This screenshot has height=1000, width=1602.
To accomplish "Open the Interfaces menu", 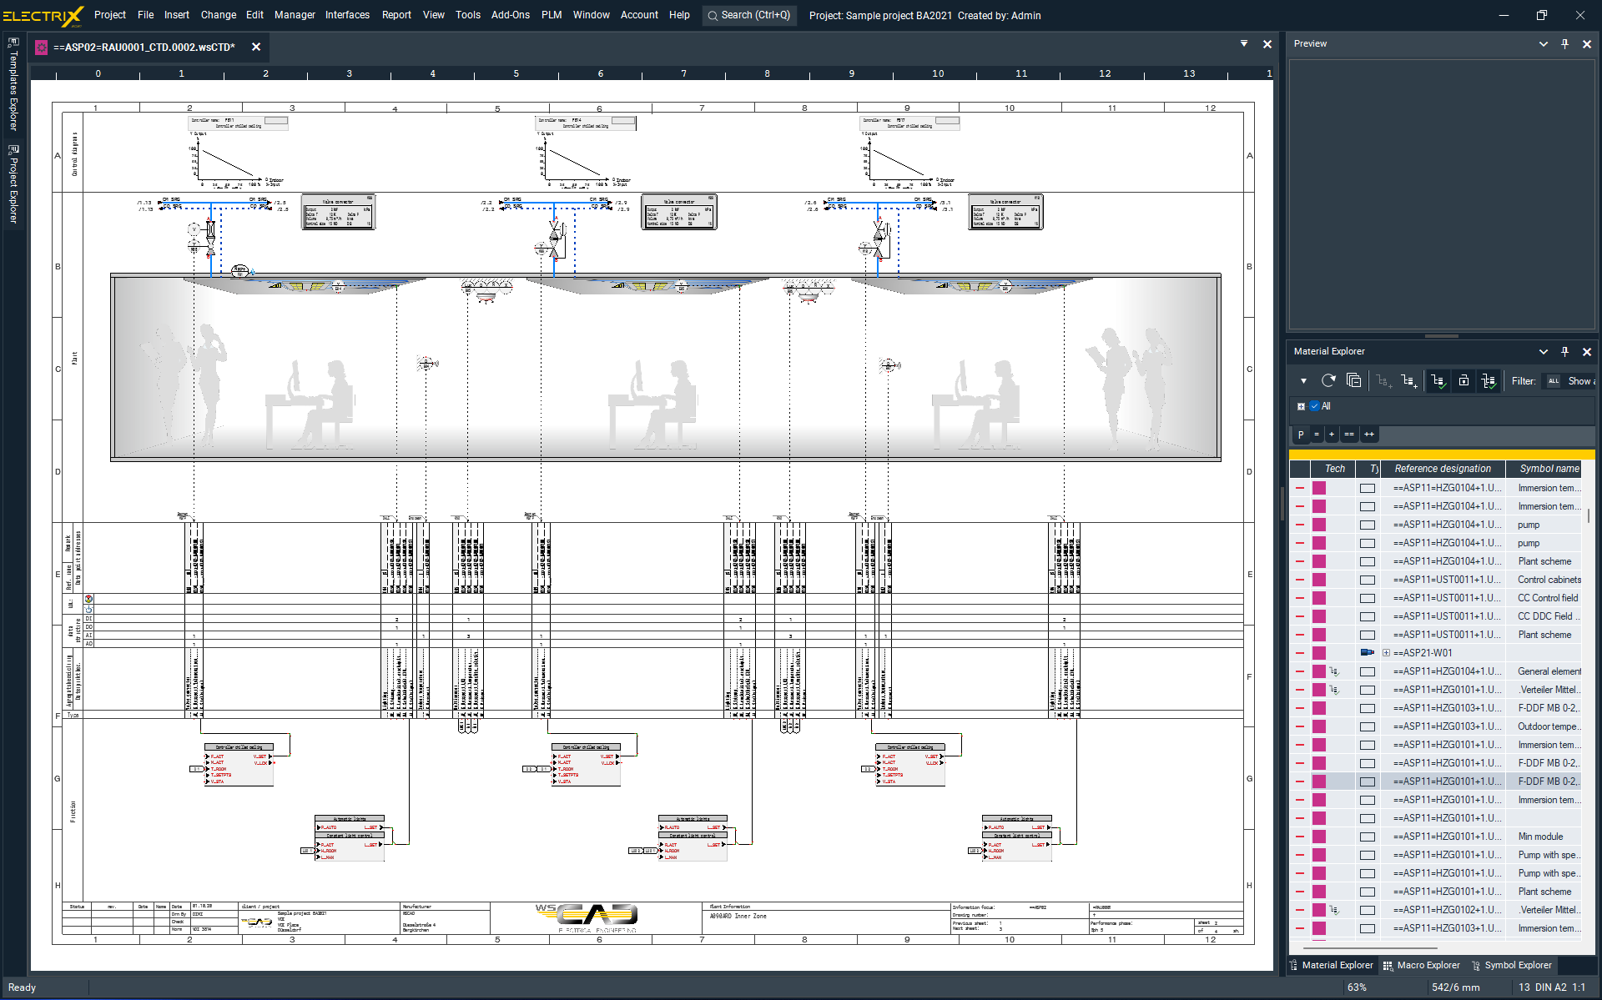I will 347,15.
